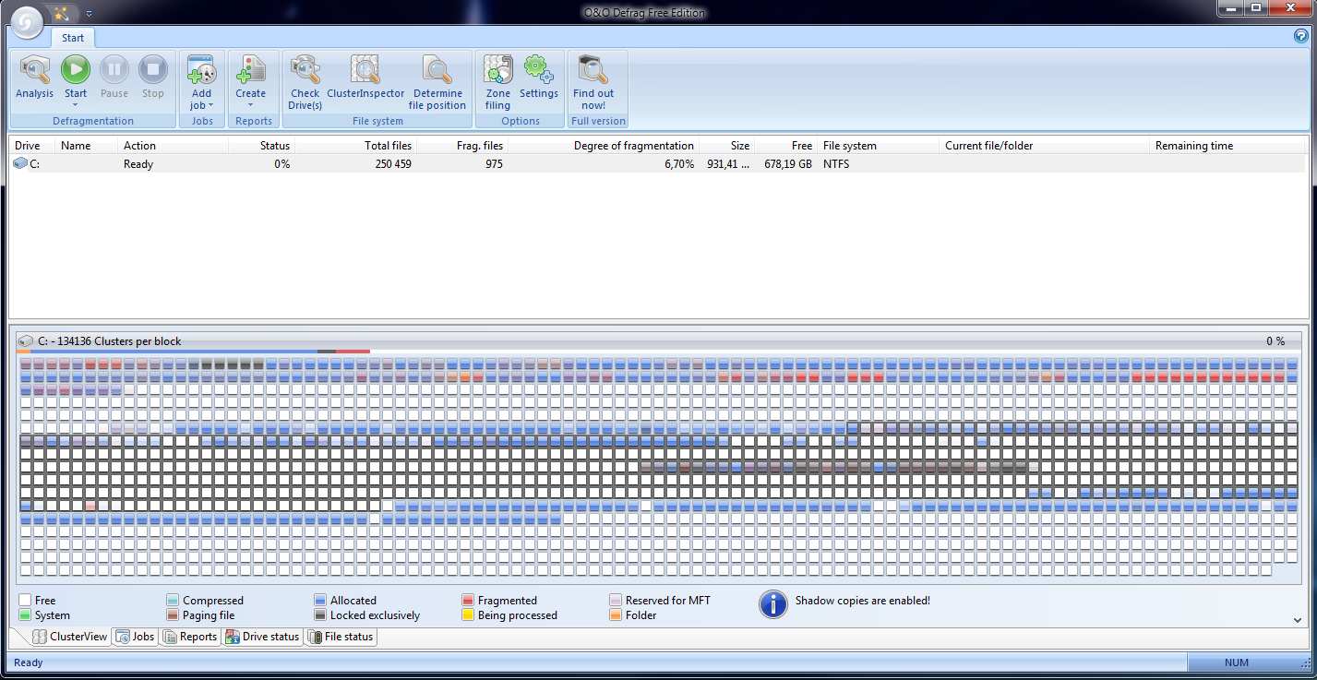Viewport: 1317px width, 680px height.
Task: Click the Being processed yellow legend swatch
Action: click(469, 615)
